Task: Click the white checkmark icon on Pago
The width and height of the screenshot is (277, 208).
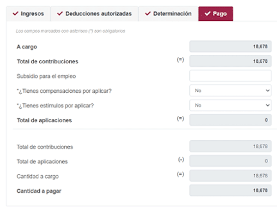Action: 207,13
